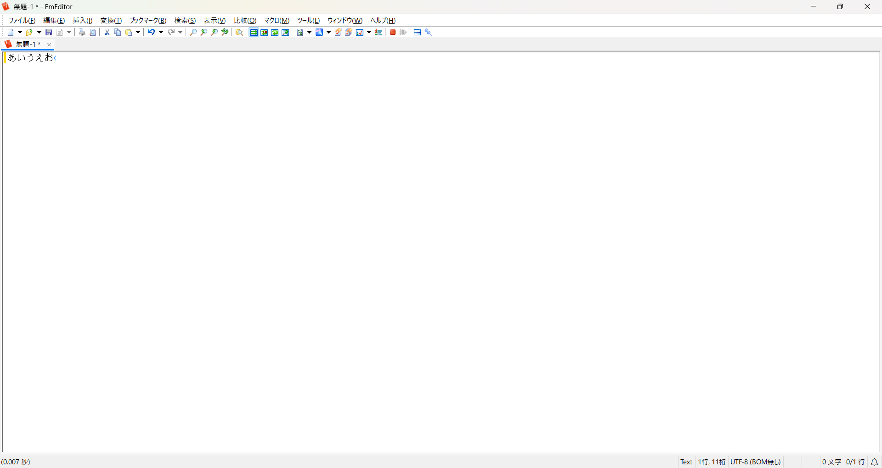Click the Print icon
The image size is (882, 468).
[82, 32]
